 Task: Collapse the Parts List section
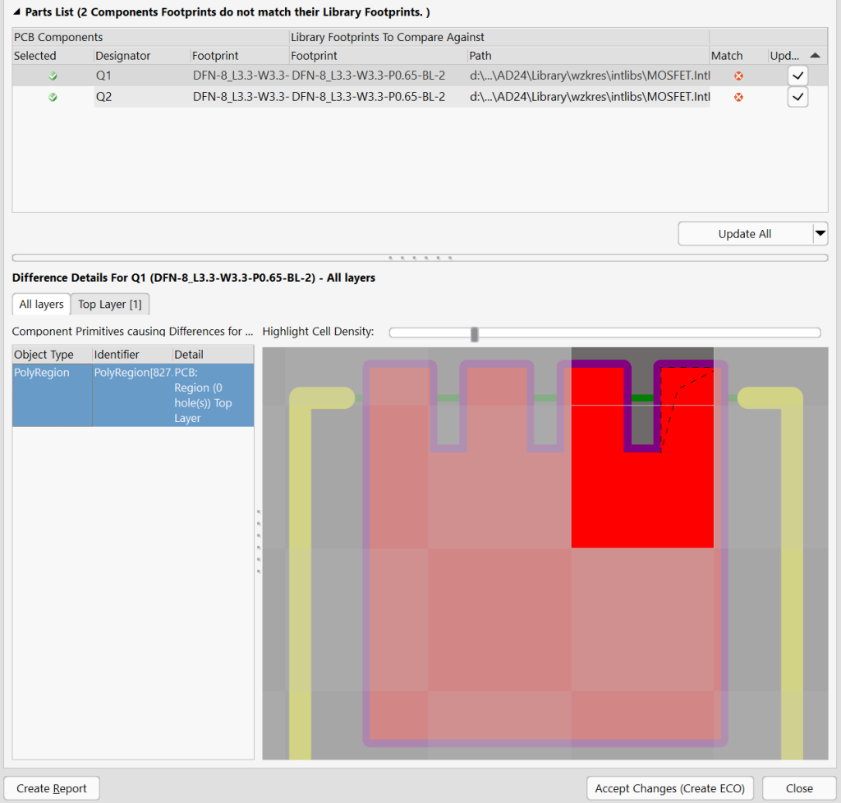(x=17, y=12)
